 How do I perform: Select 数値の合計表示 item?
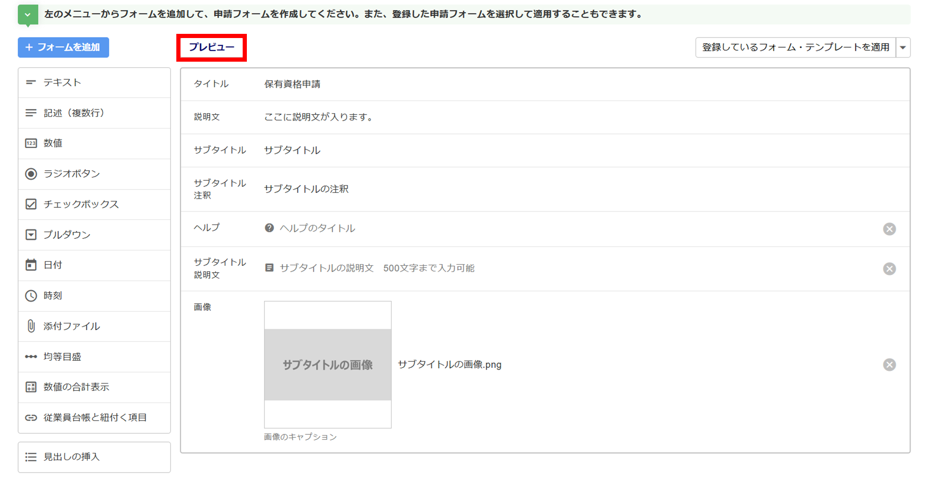click(94, 387)
